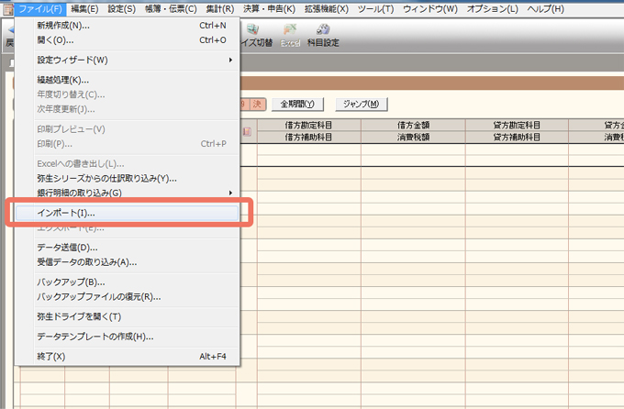
Task: Click the Excel toolbar icon
Action: [x=289, y=37]
